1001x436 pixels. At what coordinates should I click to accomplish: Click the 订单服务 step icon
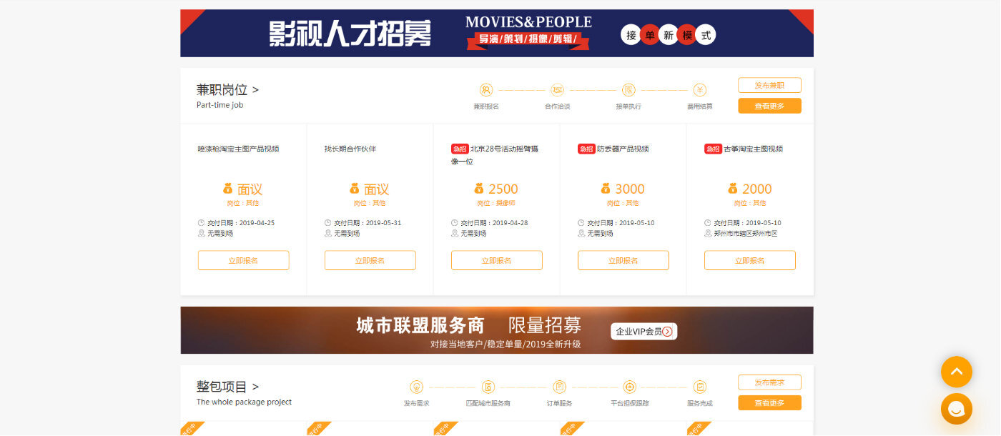(559, 387)
